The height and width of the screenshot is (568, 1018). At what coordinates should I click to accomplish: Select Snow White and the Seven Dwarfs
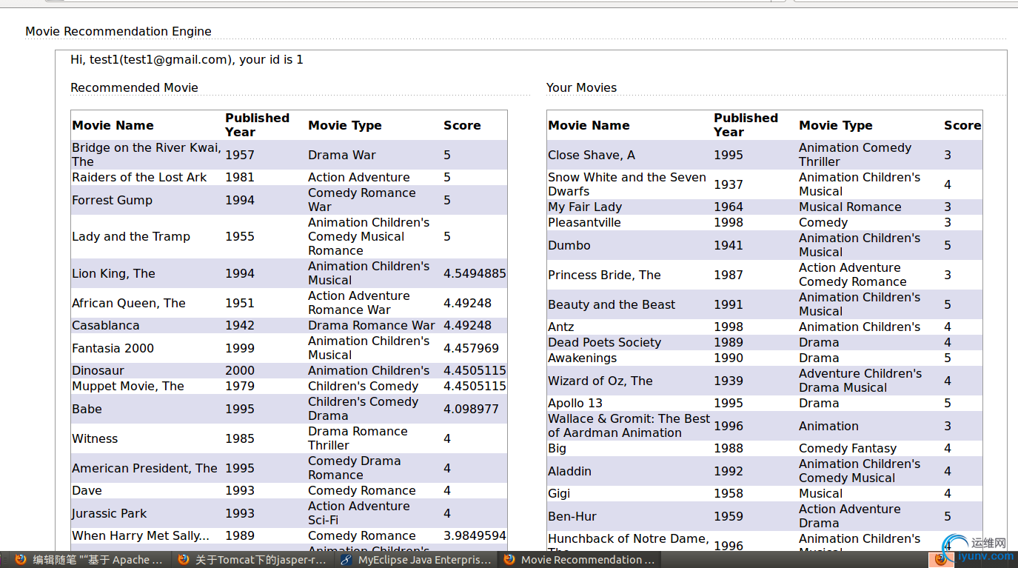[x=627, y=184]
